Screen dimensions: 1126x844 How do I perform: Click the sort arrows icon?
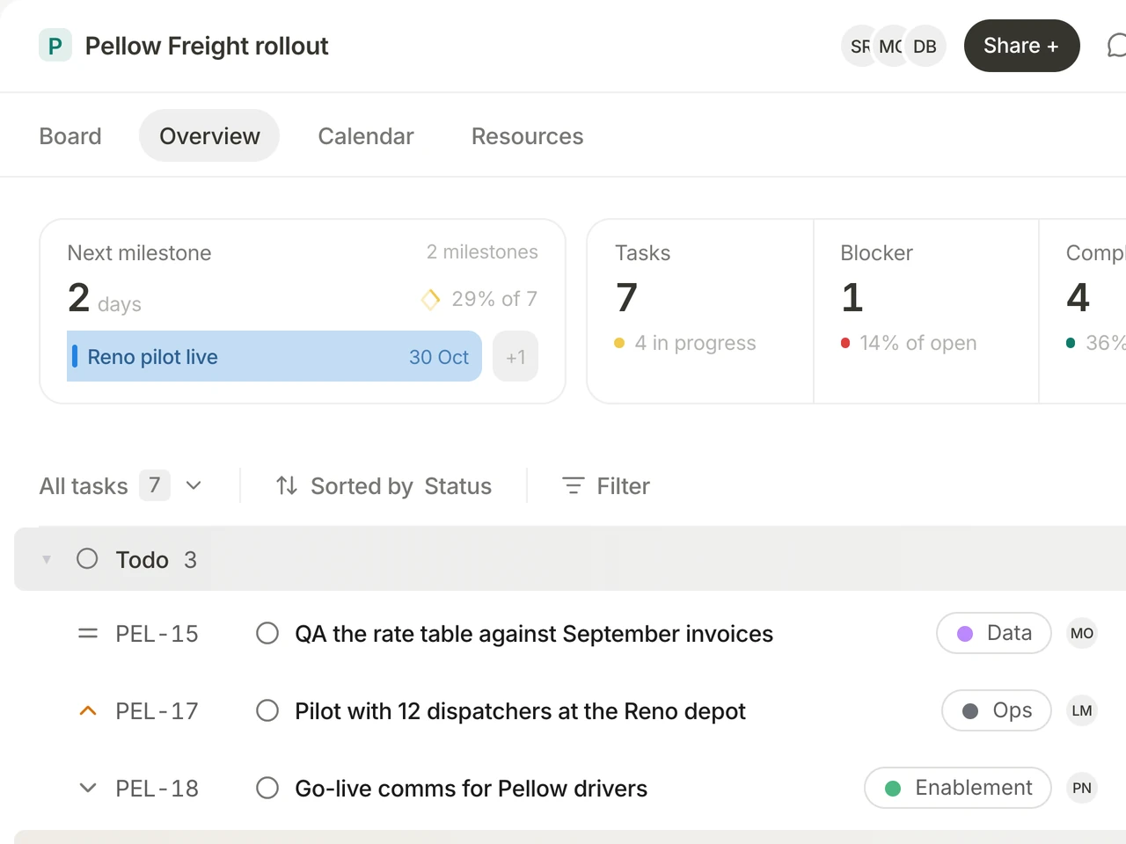click(287, 485)
